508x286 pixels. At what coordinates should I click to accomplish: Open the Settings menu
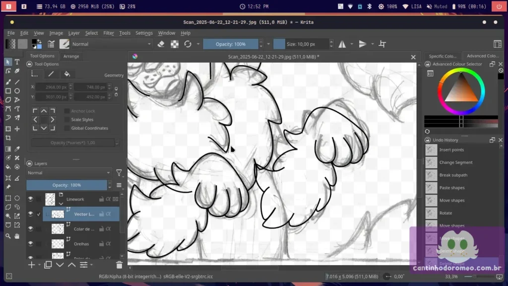tap(144, 33)
